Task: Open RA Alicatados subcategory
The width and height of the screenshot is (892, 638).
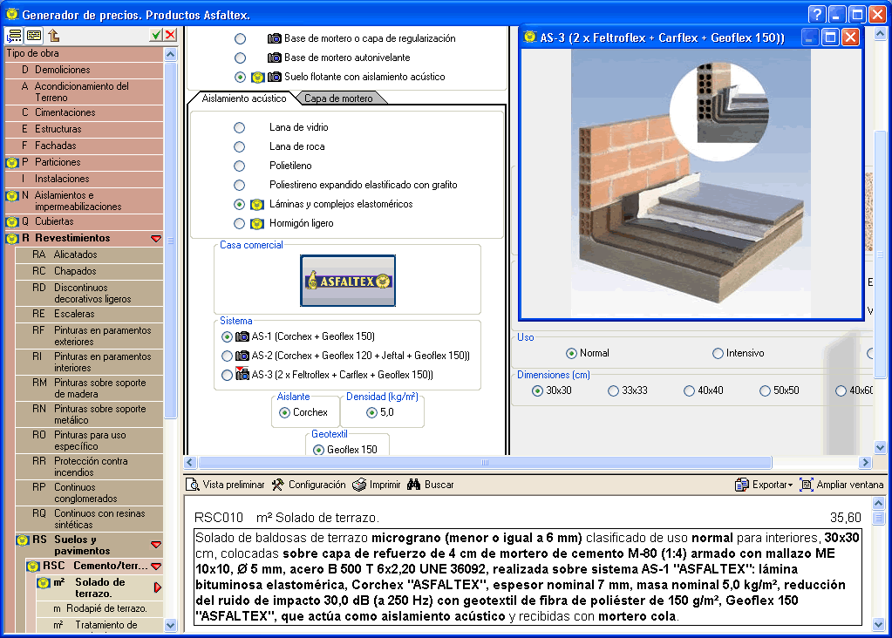Action: [90, 255]
